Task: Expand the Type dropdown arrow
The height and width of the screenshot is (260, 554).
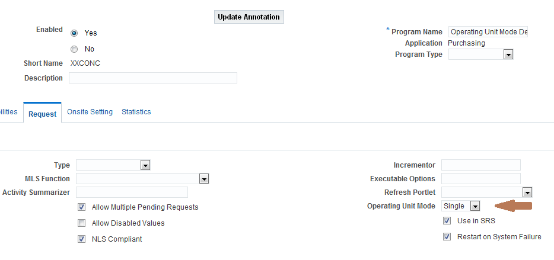Action: point(145,165)
